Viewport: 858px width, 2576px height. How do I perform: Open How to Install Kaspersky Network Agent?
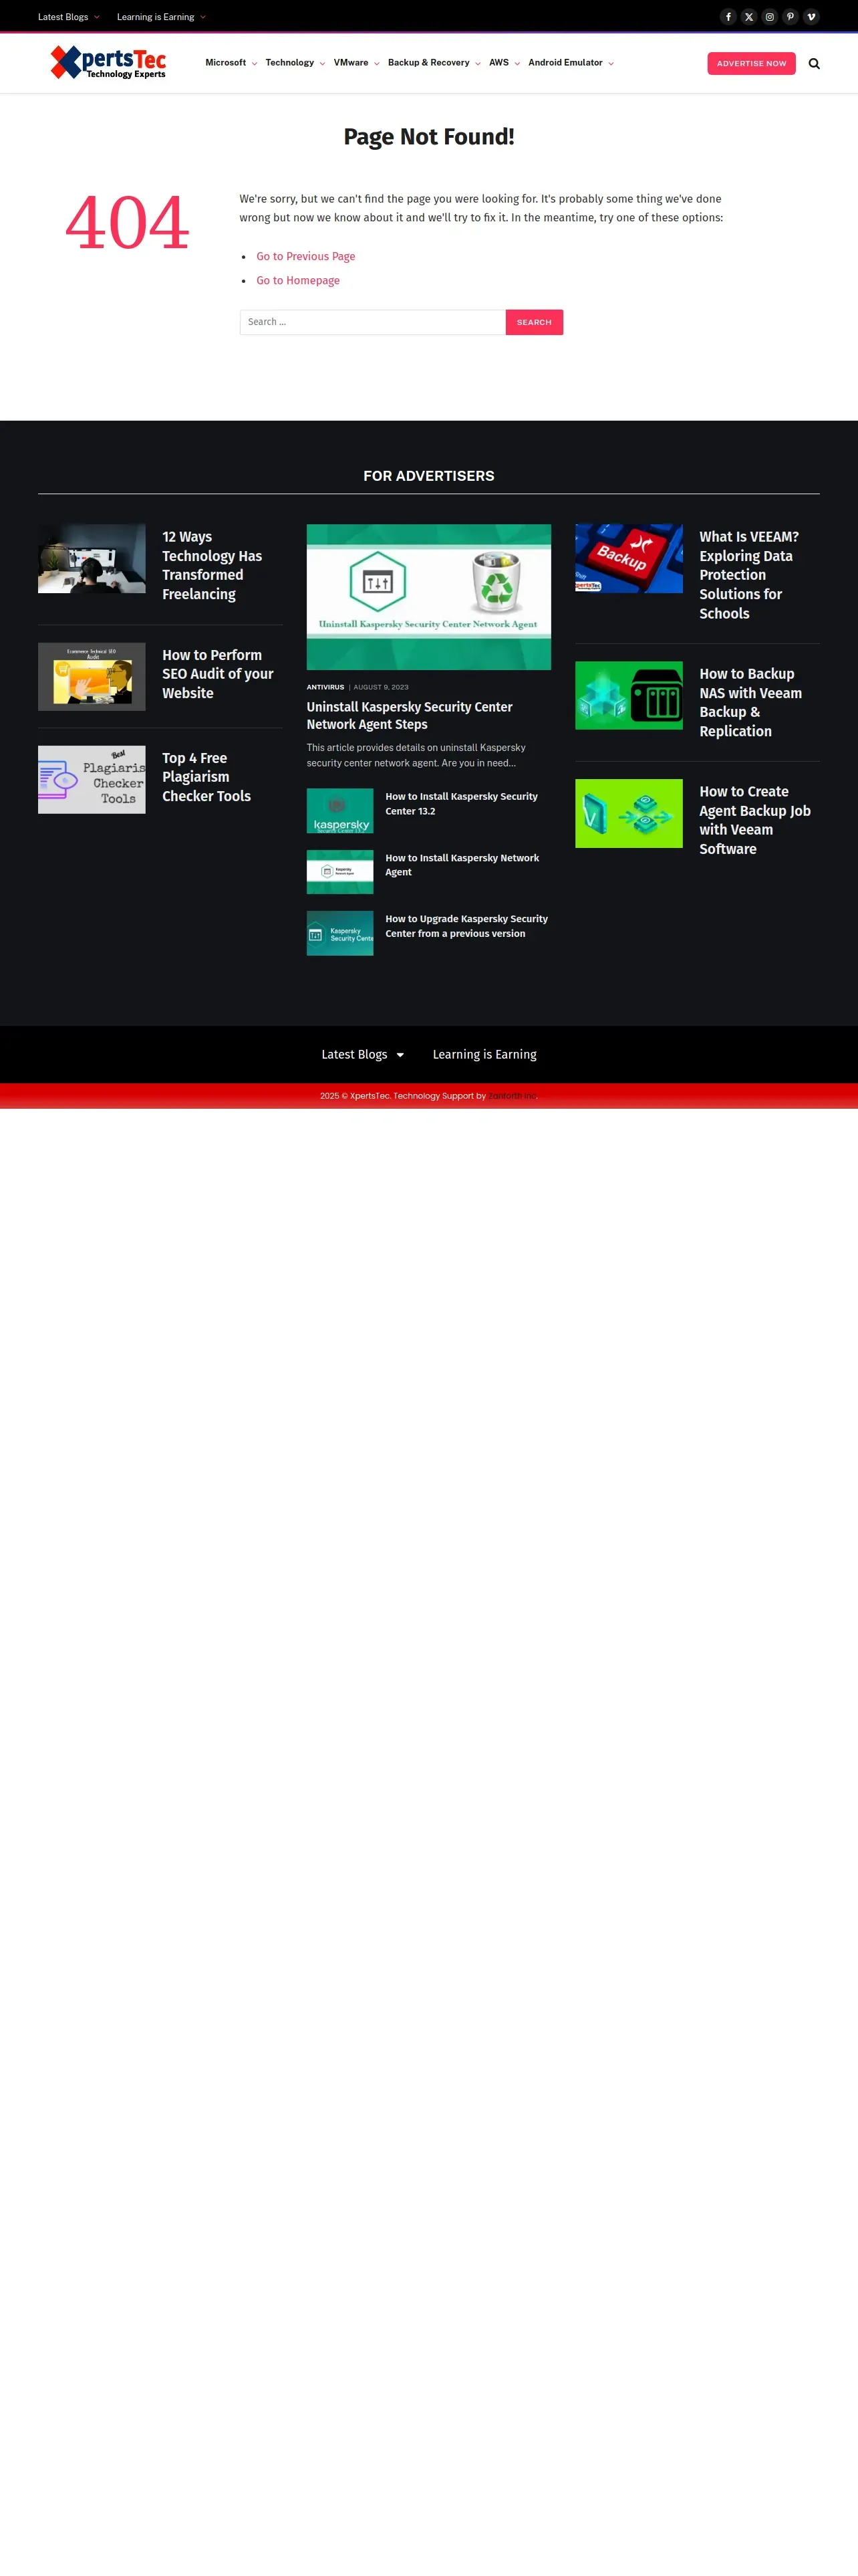[x=462, y=865]
